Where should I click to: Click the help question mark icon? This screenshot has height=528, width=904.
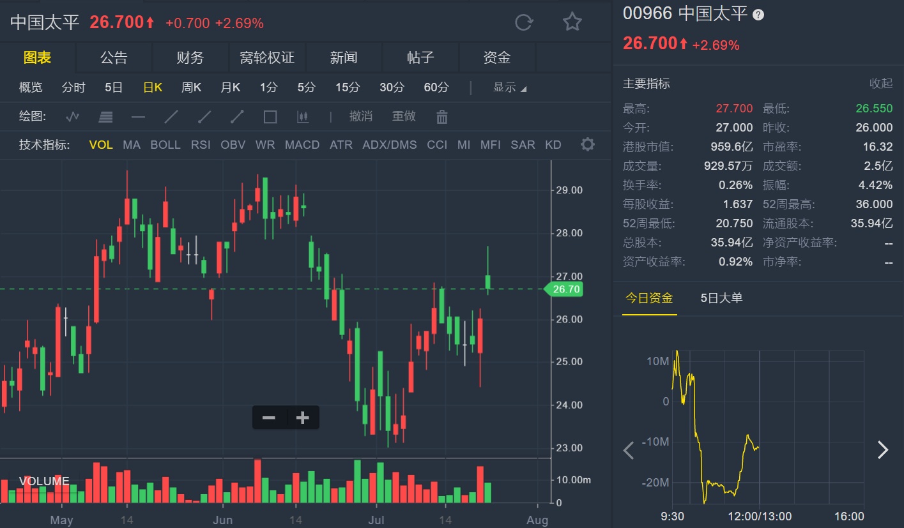758,15
